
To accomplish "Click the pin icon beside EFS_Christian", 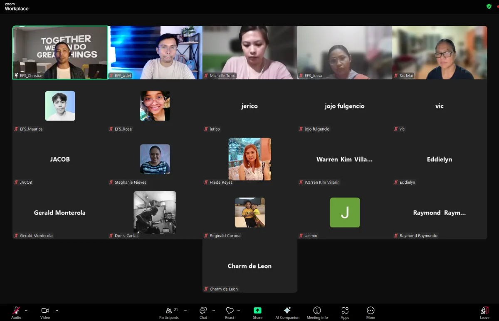I will [x=17, y=76].
